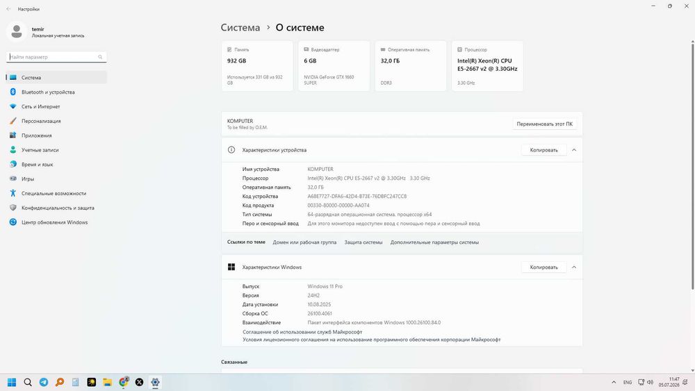Open taskbar Search magnifier

pos(28,382)
